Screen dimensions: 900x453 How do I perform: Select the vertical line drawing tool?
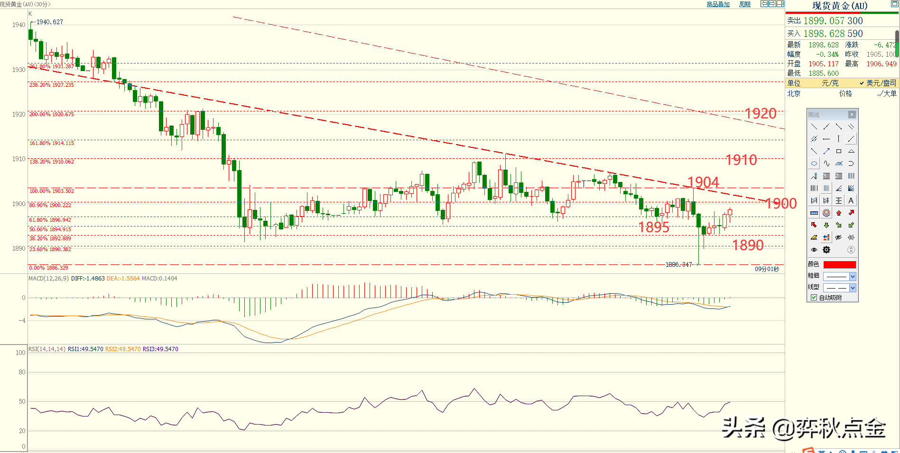click(839, 139)
